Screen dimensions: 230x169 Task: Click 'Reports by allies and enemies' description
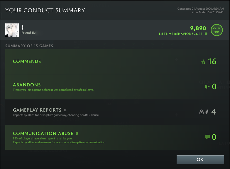click(59, 142)
